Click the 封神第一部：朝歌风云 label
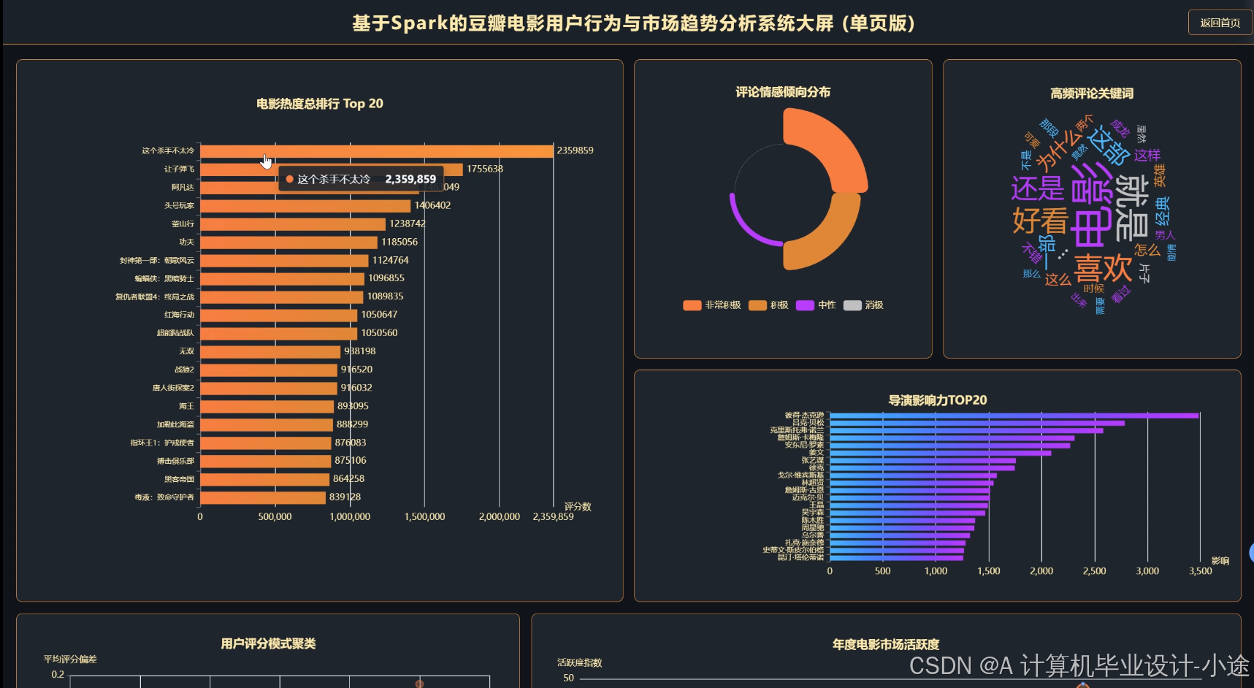 (x=157, y=261)
